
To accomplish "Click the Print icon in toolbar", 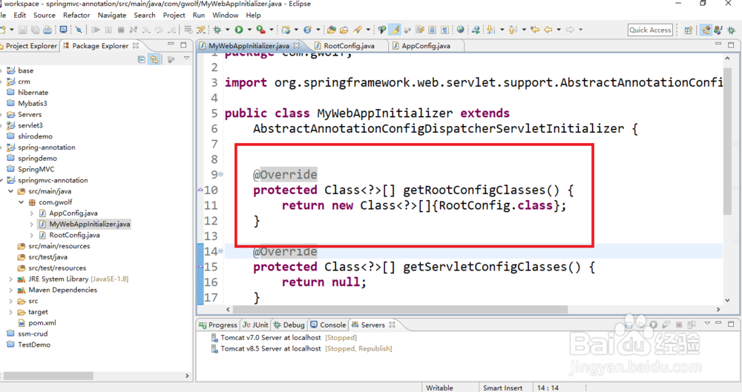I will click(x=47, y=30).
